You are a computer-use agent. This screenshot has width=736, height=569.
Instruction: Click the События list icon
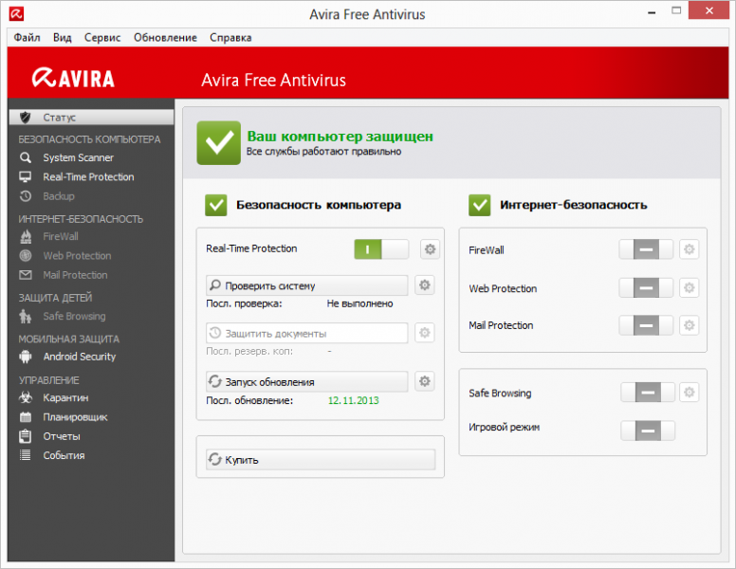[26, 455]
